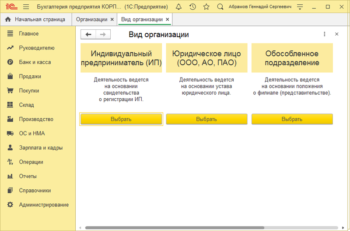350x231 pixels.
Task: Open the history clock icon
Action: point(192,7)
